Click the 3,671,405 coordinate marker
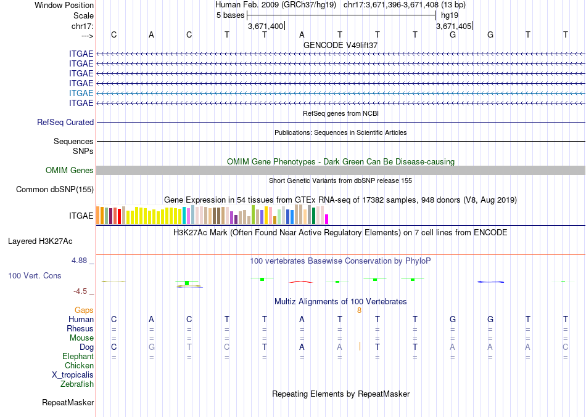The height and width of the screenshot is (417, 586). coord(454,26)
